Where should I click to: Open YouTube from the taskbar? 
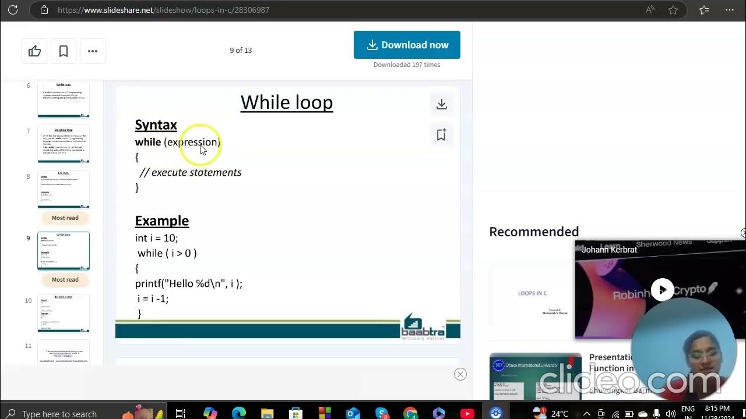pyautogui.click(x=467, y=413)
